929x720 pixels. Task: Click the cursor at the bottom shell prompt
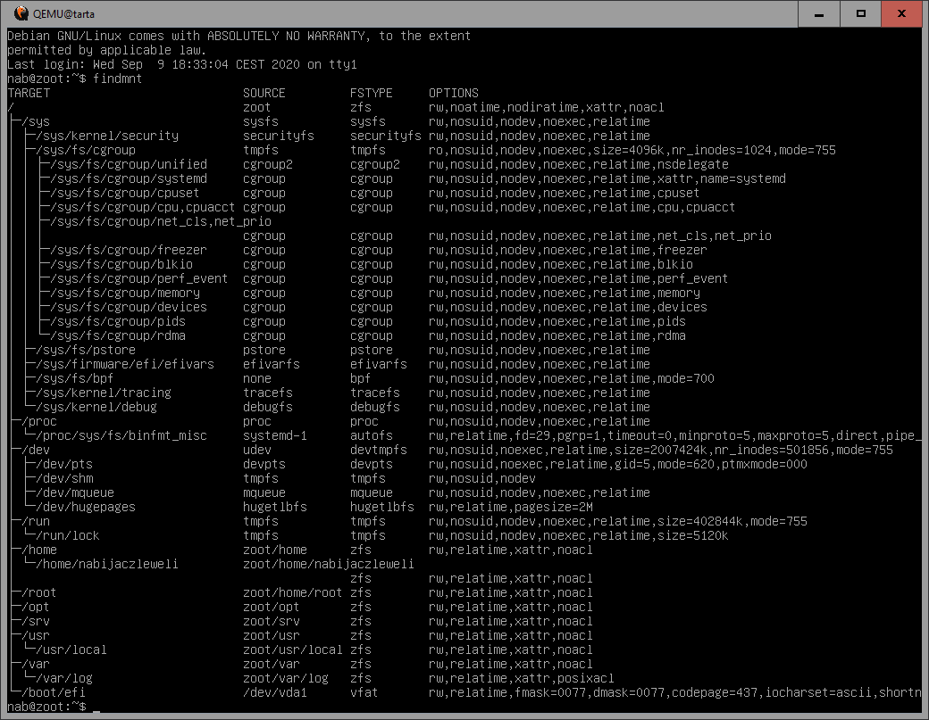pyautogui.click(x=96, y=707)
